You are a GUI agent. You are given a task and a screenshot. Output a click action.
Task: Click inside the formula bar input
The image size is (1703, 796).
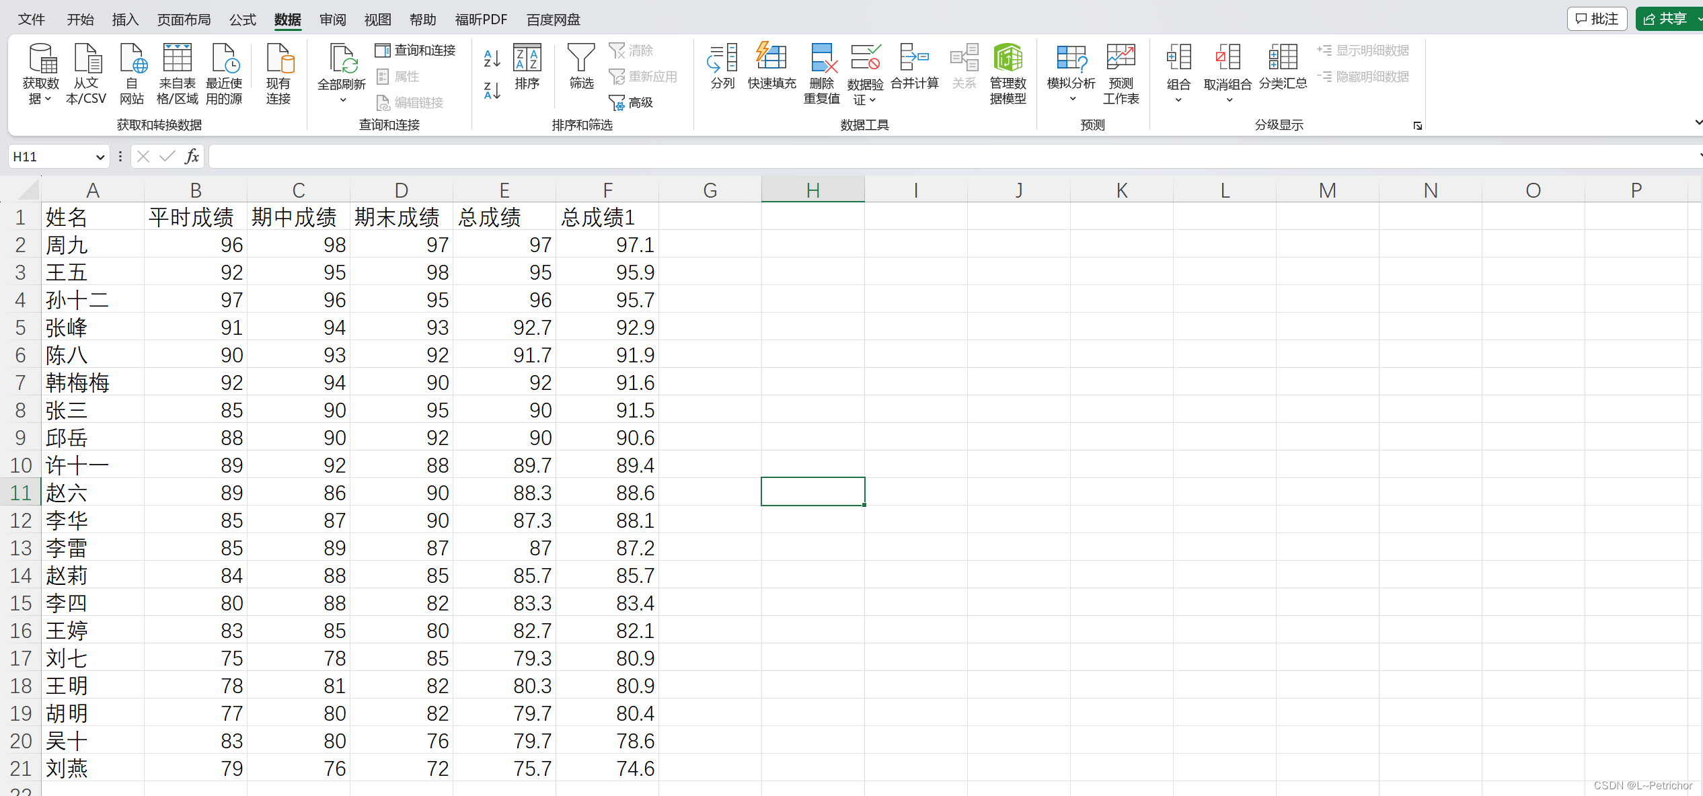click(942, 157)
